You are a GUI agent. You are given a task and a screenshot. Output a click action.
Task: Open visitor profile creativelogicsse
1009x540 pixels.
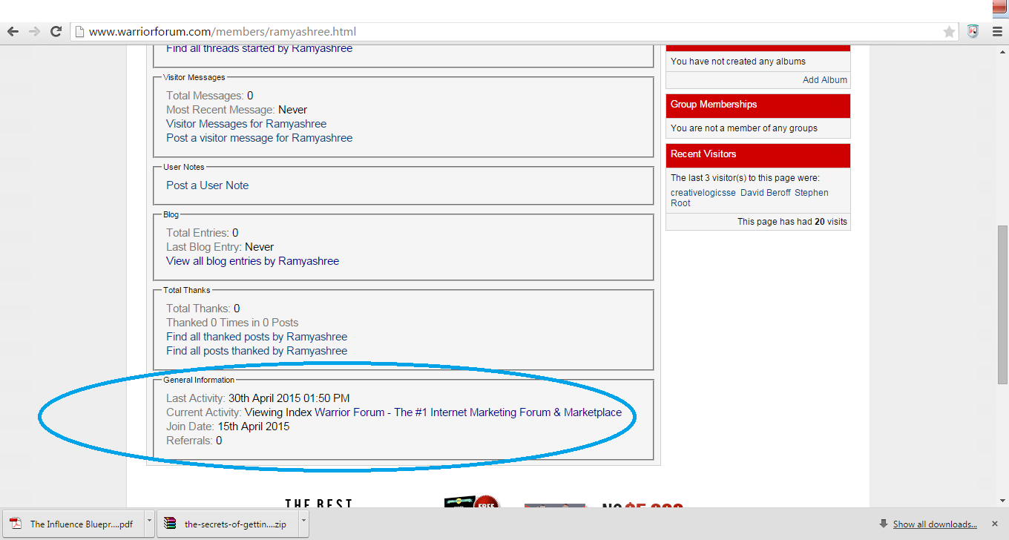(x=703, y=193)
